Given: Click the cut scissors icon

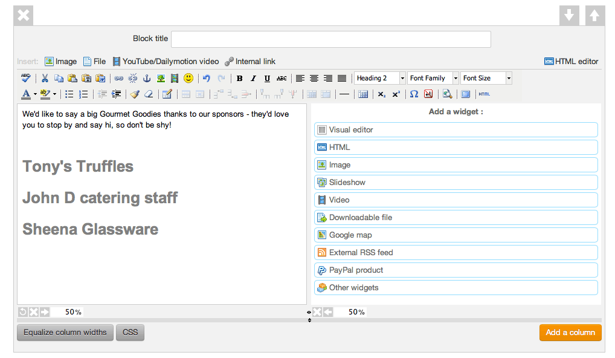Looking at the screenshot, I should [x=45, y=78].
